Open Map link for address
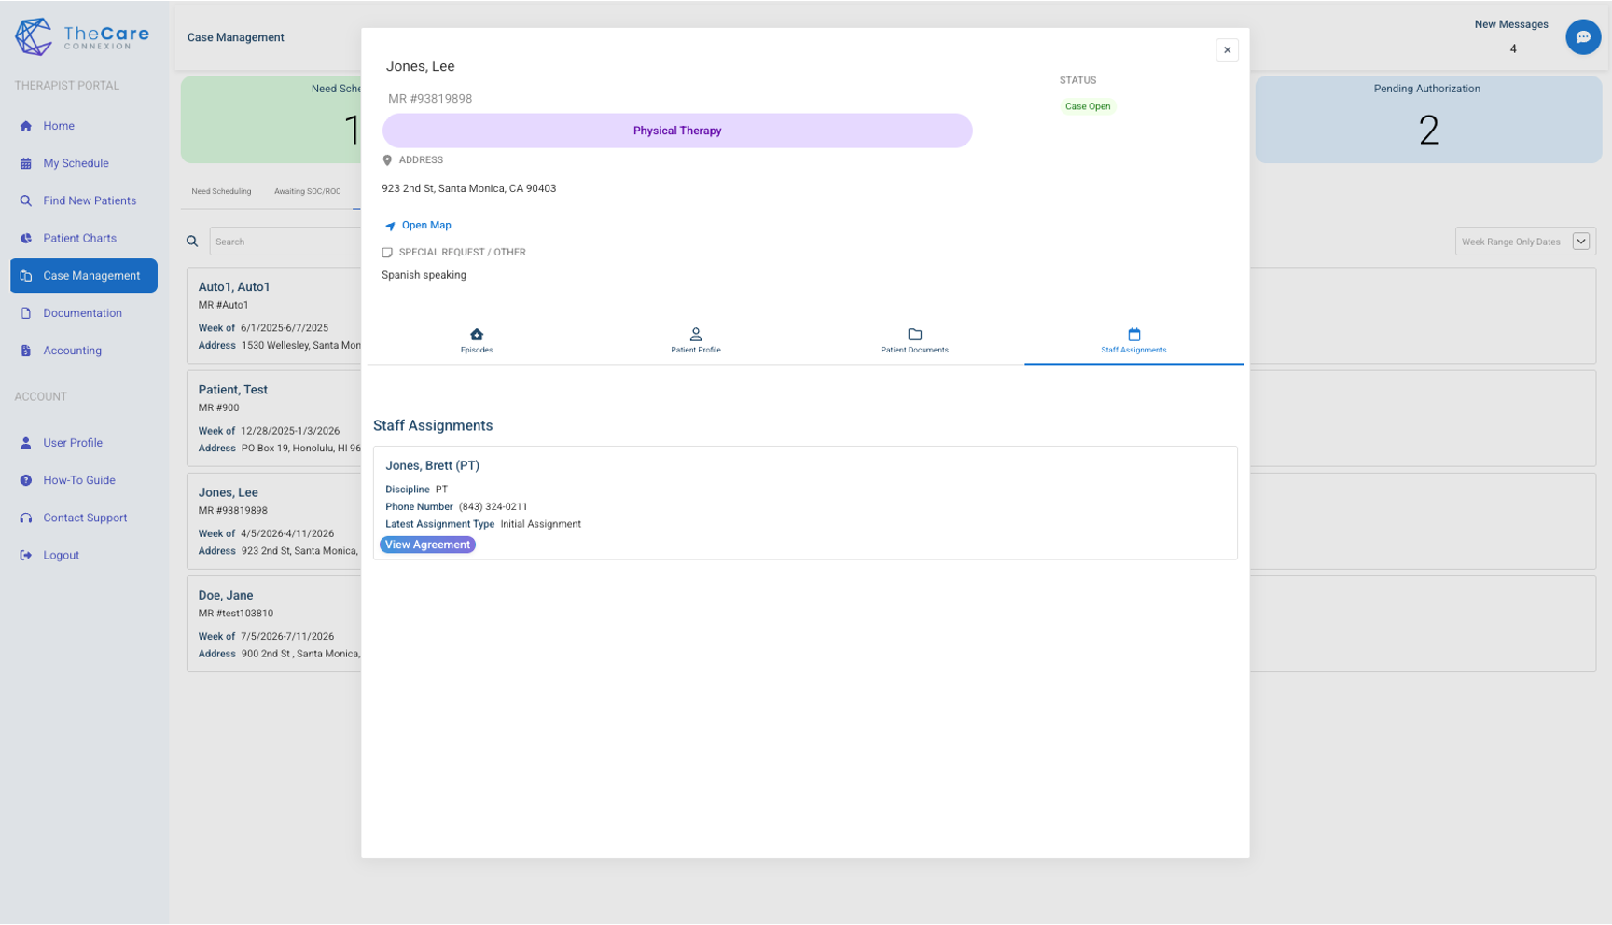1612x925 pixels. tap(426, 226)
